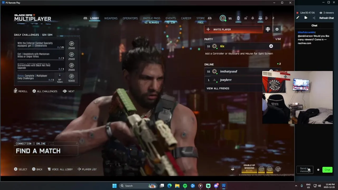Open the Windows Start menu
Screen dimensions: 338x190
click(x=115, y=186)
